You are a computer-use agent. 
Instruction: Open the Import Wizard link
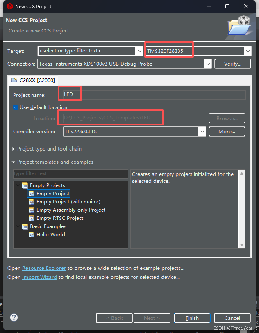click(39, 277)
